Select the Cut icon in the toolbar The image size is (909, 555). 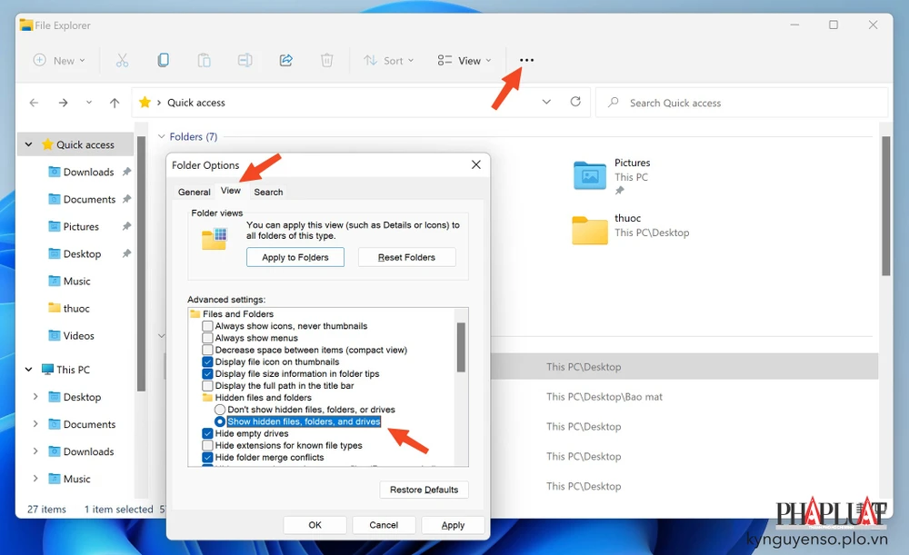(x=123, y=59)
